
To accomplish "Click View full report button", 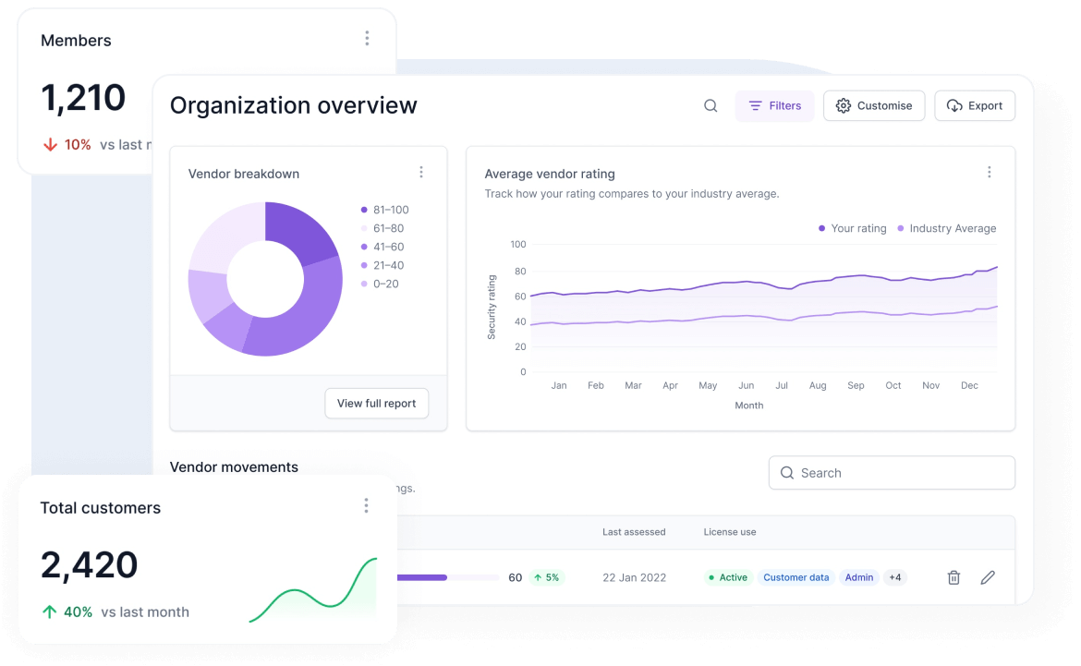I will point(376,404).
